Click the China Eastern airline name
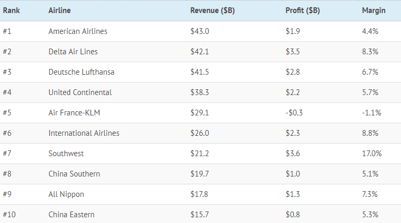Image resolution: width=401 pixels, height=223 pixels. pyautogui.click(x=72, y=215)
